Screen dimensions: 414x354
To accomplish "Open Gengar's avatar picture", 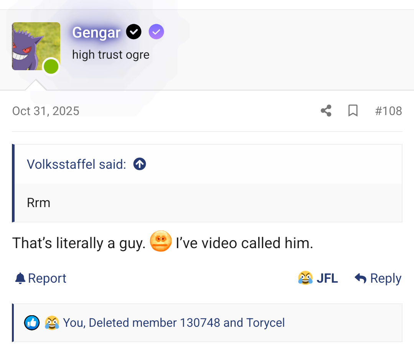I will pyautogui.click(x=36, y=46).
